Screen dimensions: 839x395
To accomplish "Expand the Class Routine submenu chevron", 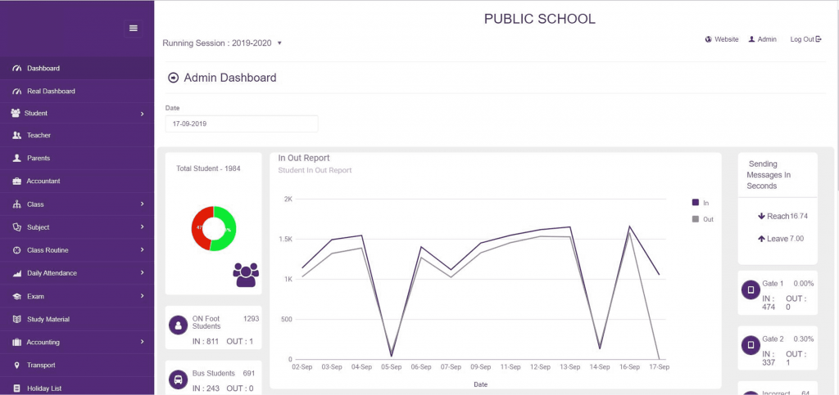I will point(143,249).
